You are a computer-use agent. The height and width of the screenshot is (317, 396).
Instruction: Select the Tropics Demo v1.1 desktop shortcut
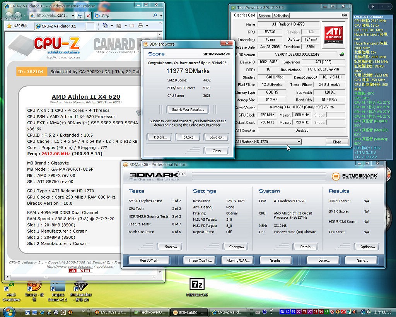point(58,291)
